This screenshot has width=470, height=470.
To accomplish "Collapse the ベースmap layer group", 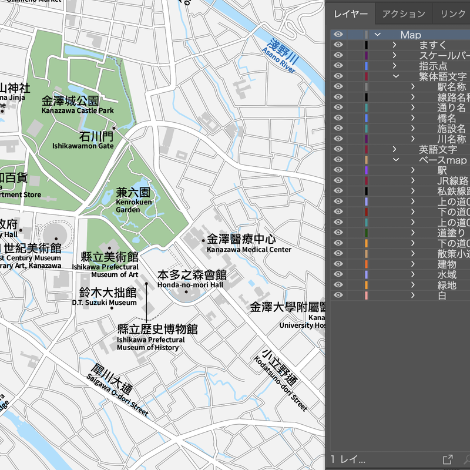I will click(x=395, y=160).
